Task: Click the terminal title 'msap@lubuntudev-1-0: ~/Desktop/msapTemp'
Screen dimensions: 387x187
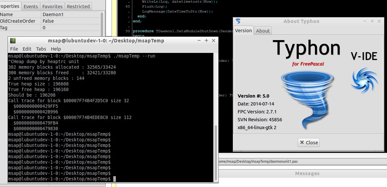Action: 106,40
